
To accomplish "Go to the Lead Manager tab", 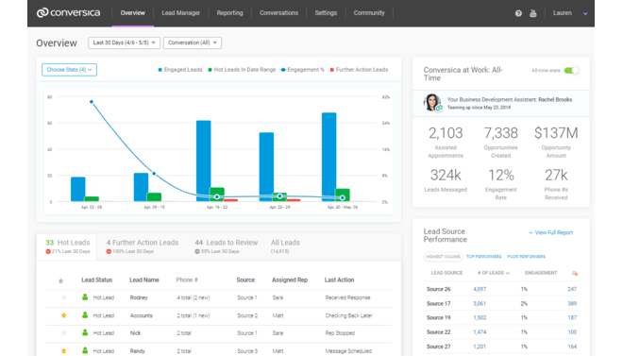I will click(181, 13).
